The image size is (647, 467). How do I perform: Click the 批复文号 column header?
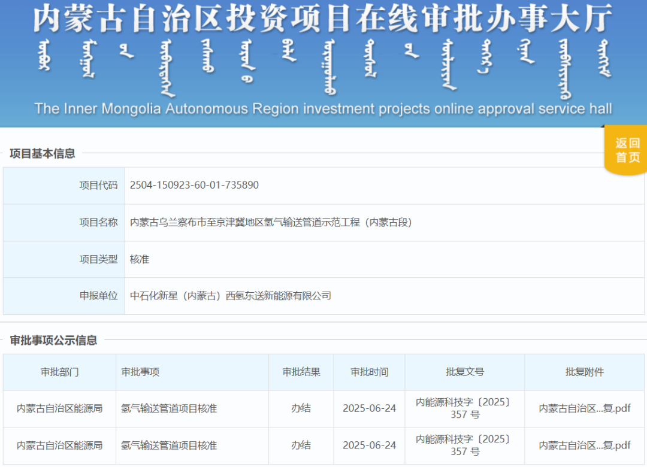pyautogui.click(x=466, y=372)
